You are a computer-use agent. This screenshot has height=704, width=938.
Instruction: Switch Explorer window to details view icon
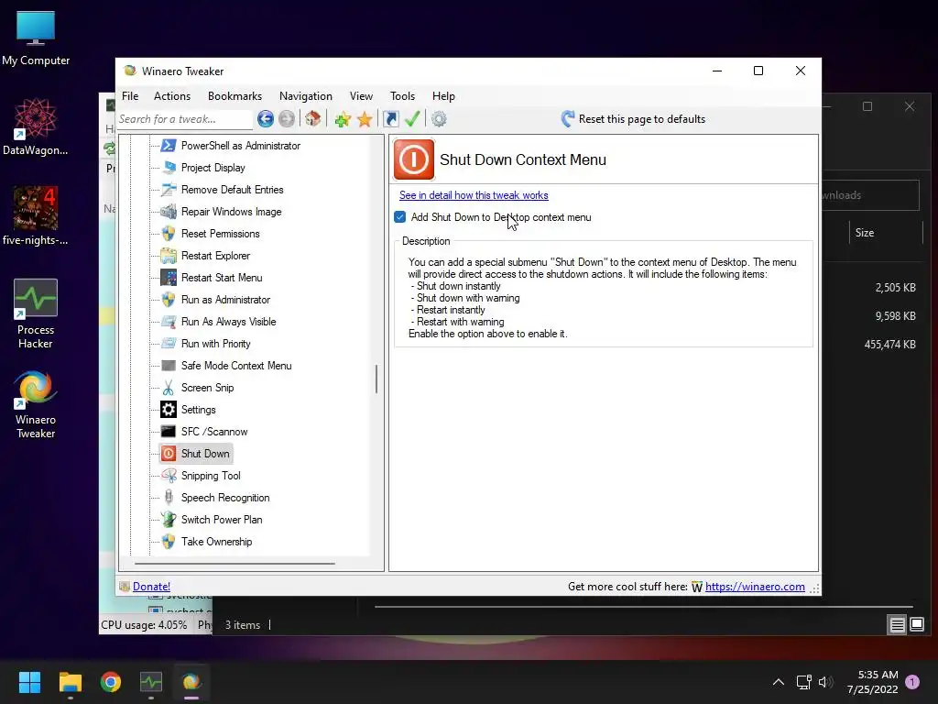[x=898, y=625]
